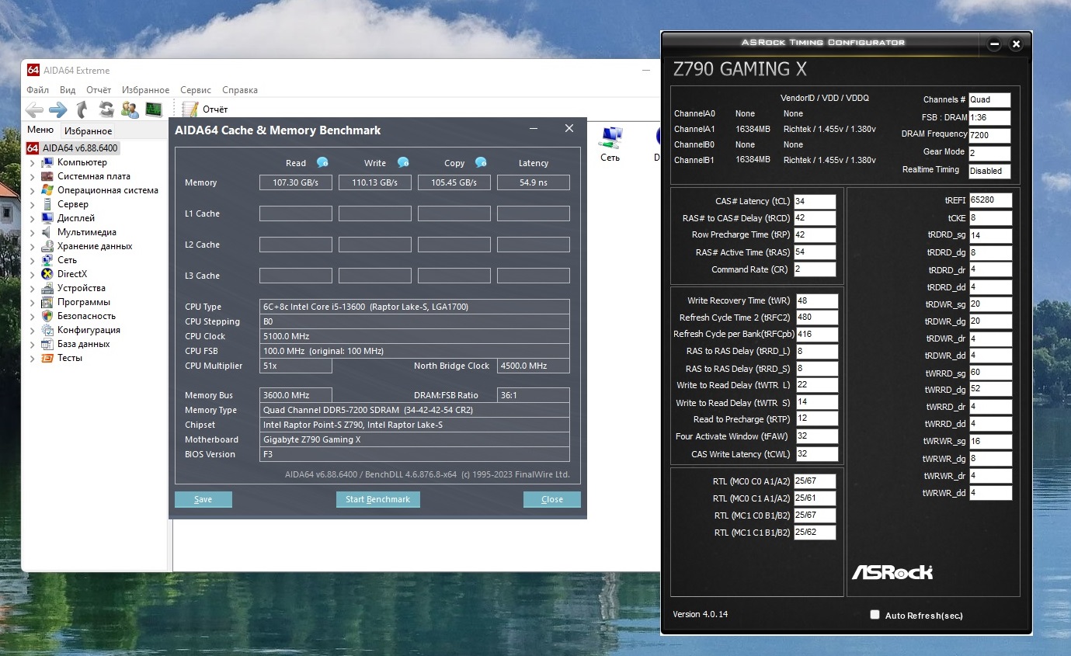Open the Вид menu
The image size is (1071, 656).
68,90
